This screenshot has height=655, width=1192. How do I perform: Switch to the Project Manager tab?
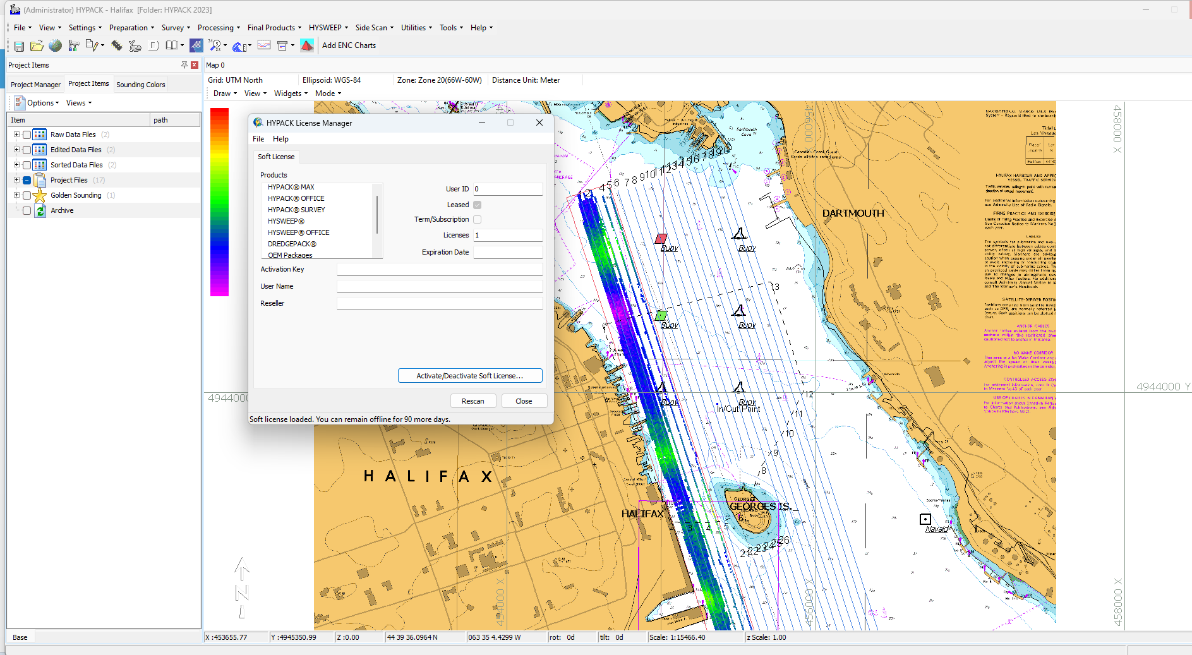35,85
